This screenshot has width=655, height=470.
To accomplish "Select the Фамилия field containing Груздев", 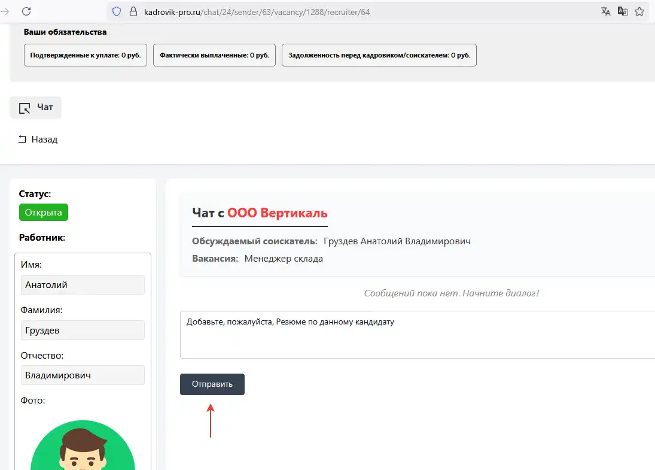I will [x=83, y=330].
